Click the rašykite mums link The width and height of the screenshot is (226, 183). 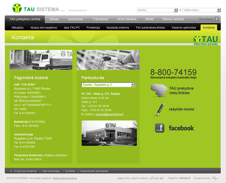coord(181,109)
